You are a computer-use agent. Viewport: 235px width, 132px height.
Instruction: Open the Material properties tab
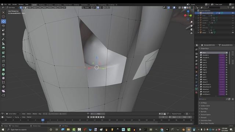(196, 92)
